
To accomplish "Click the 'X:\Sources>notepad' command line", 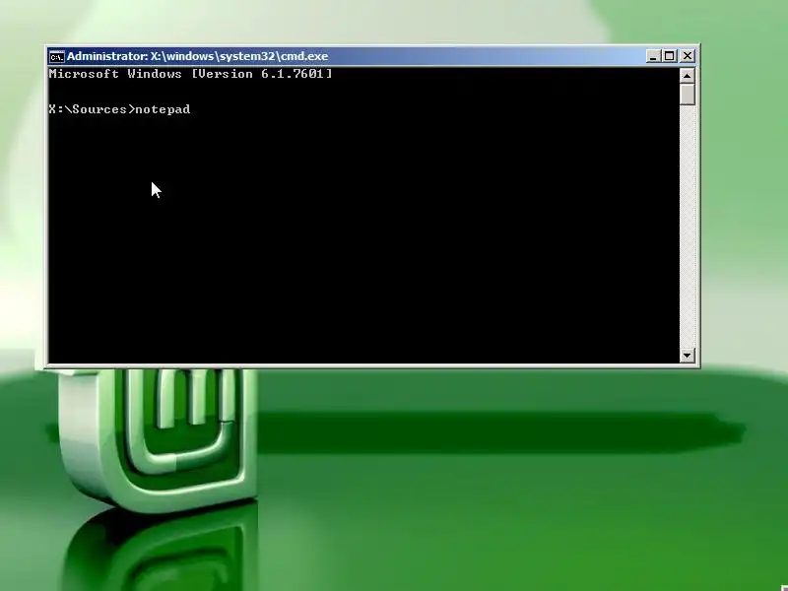I will coord(119,109).
